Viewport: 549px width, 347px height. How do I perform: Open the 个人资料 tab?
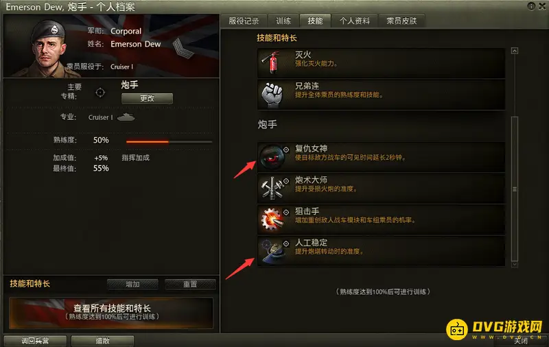click(354, 21)
